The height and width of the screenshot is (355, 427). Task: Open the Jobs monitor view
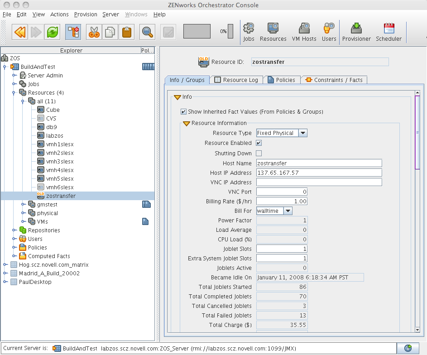coord(249,32)
